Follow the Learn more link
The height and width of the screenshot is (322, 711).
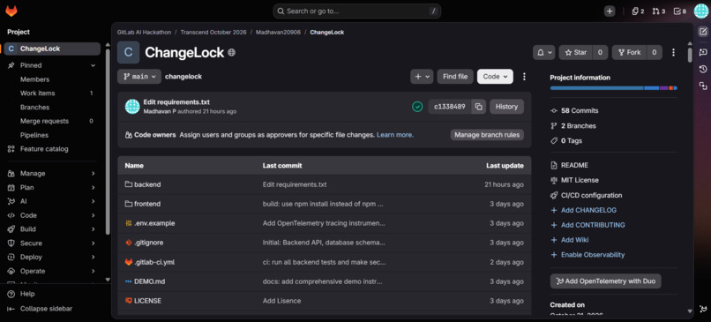click(395, 135)
